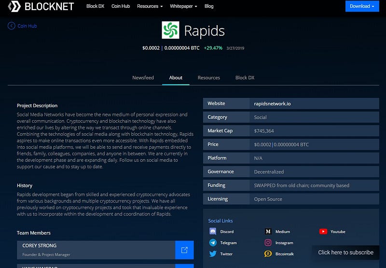The height and width of the screenshot is (268, 386).
Task: Click the History heading
Action: 25,185
